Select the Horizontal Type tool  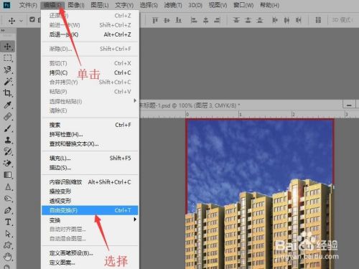tap(8, 222)
